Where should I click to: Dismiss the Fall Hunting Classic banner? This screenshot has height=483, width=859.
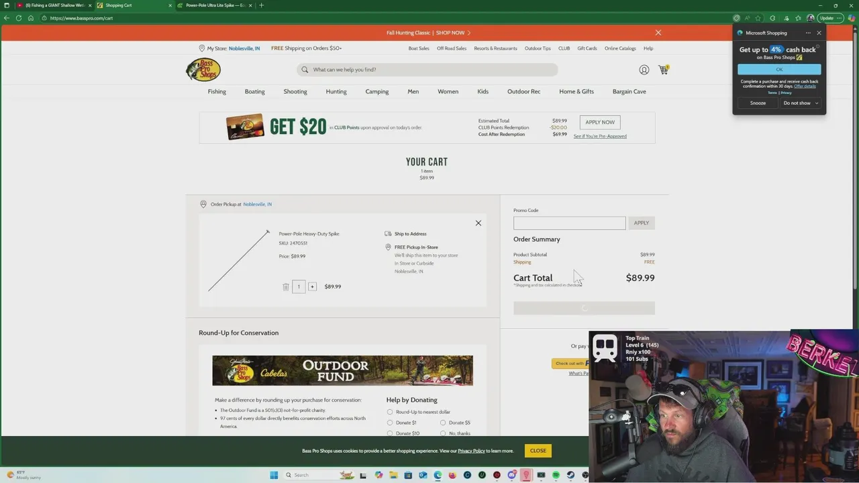[x=658, y=32]
